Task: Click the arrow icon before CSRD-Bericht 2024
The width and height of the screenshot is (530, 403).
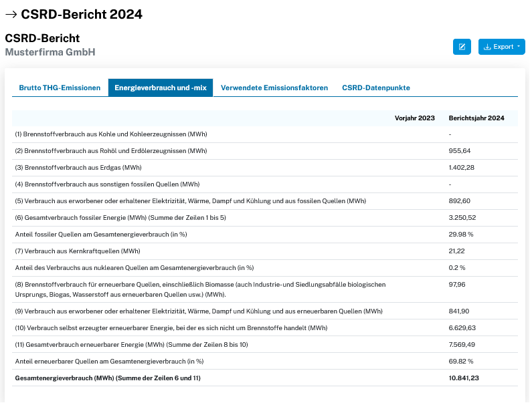Action: click(11, 14)
